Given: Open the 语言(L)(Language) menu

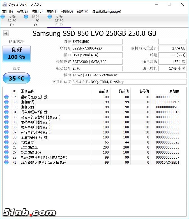Looking at the screenshot, I should pos(107,11).
